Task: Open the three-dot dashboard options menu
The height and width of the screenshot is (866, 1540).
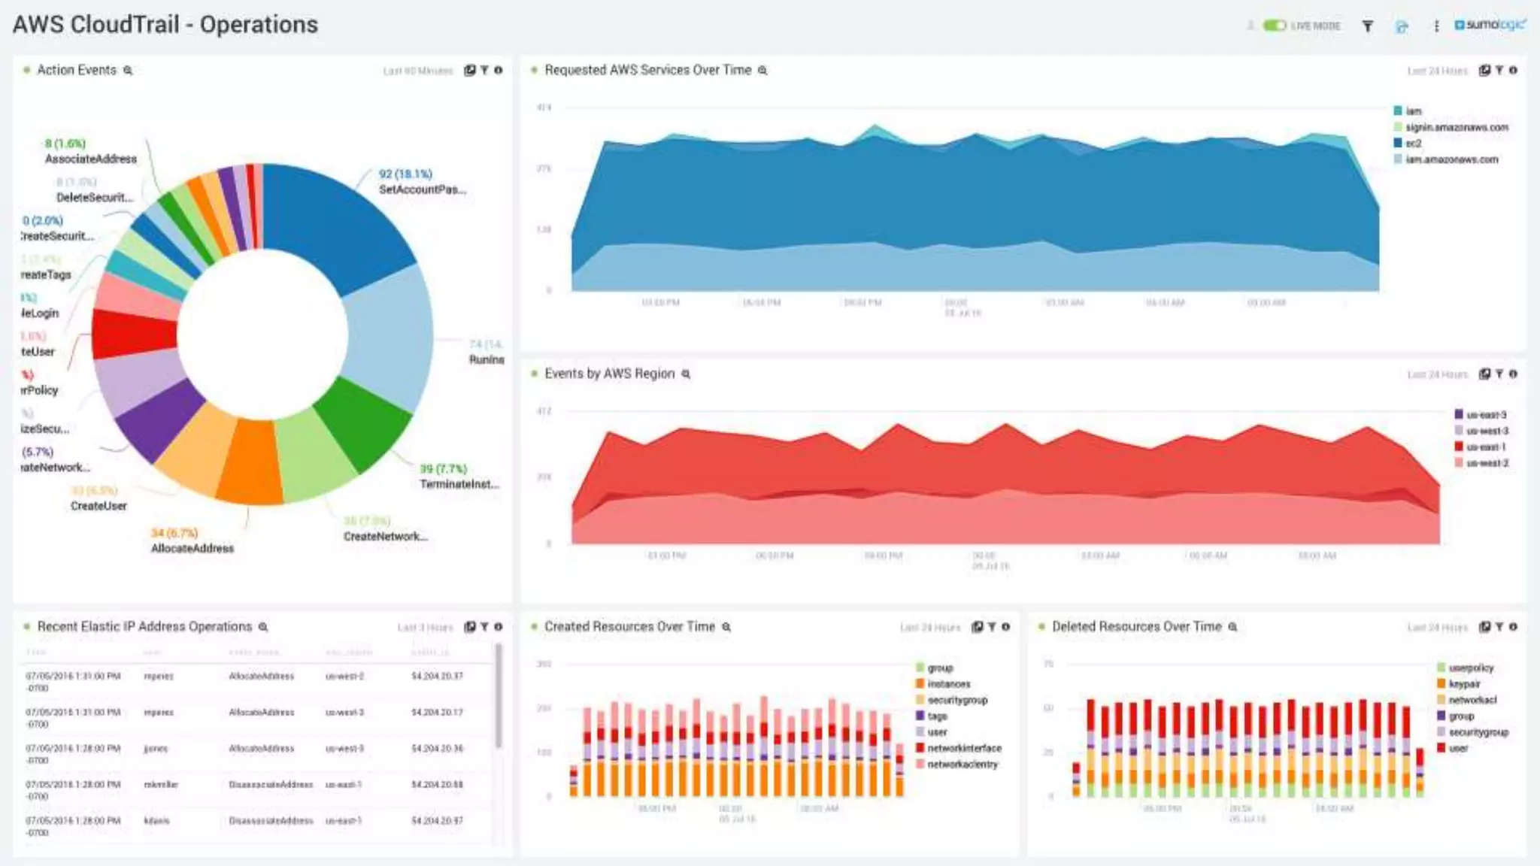Action: [x=1436, y=26]
